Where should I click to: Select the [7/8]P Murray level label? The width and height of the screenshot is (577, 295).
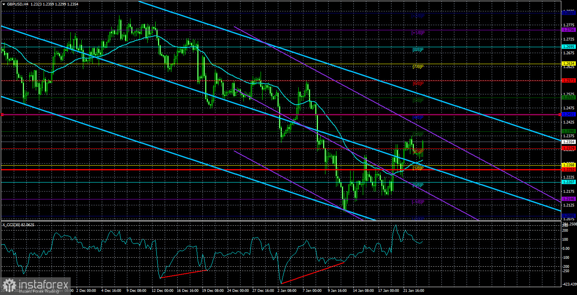[x=418, y=67]
